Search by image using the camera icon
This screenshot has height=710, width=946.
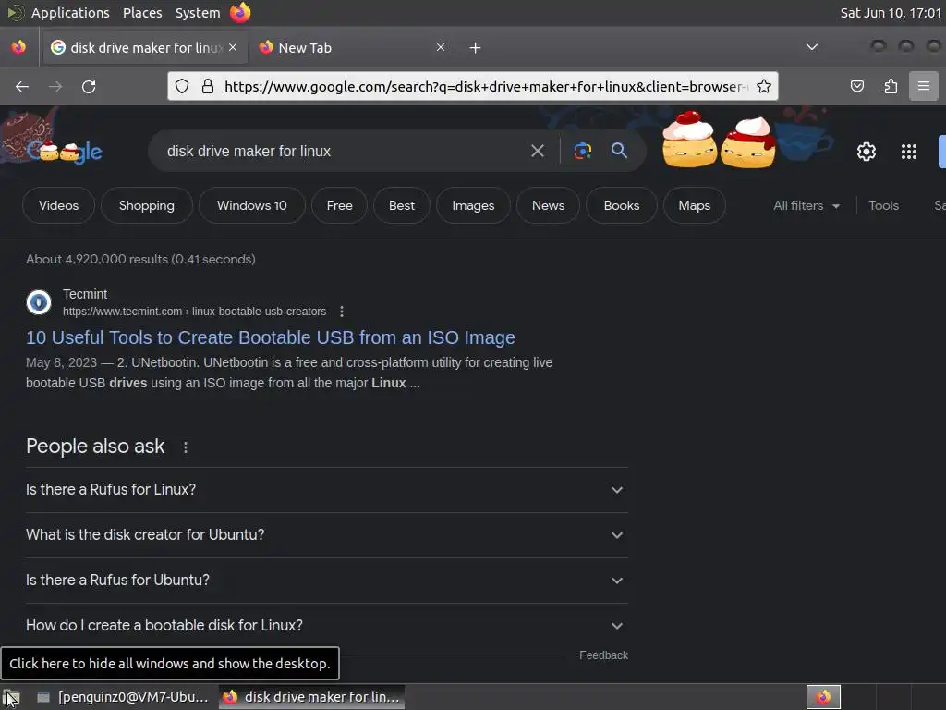(582, 151)
